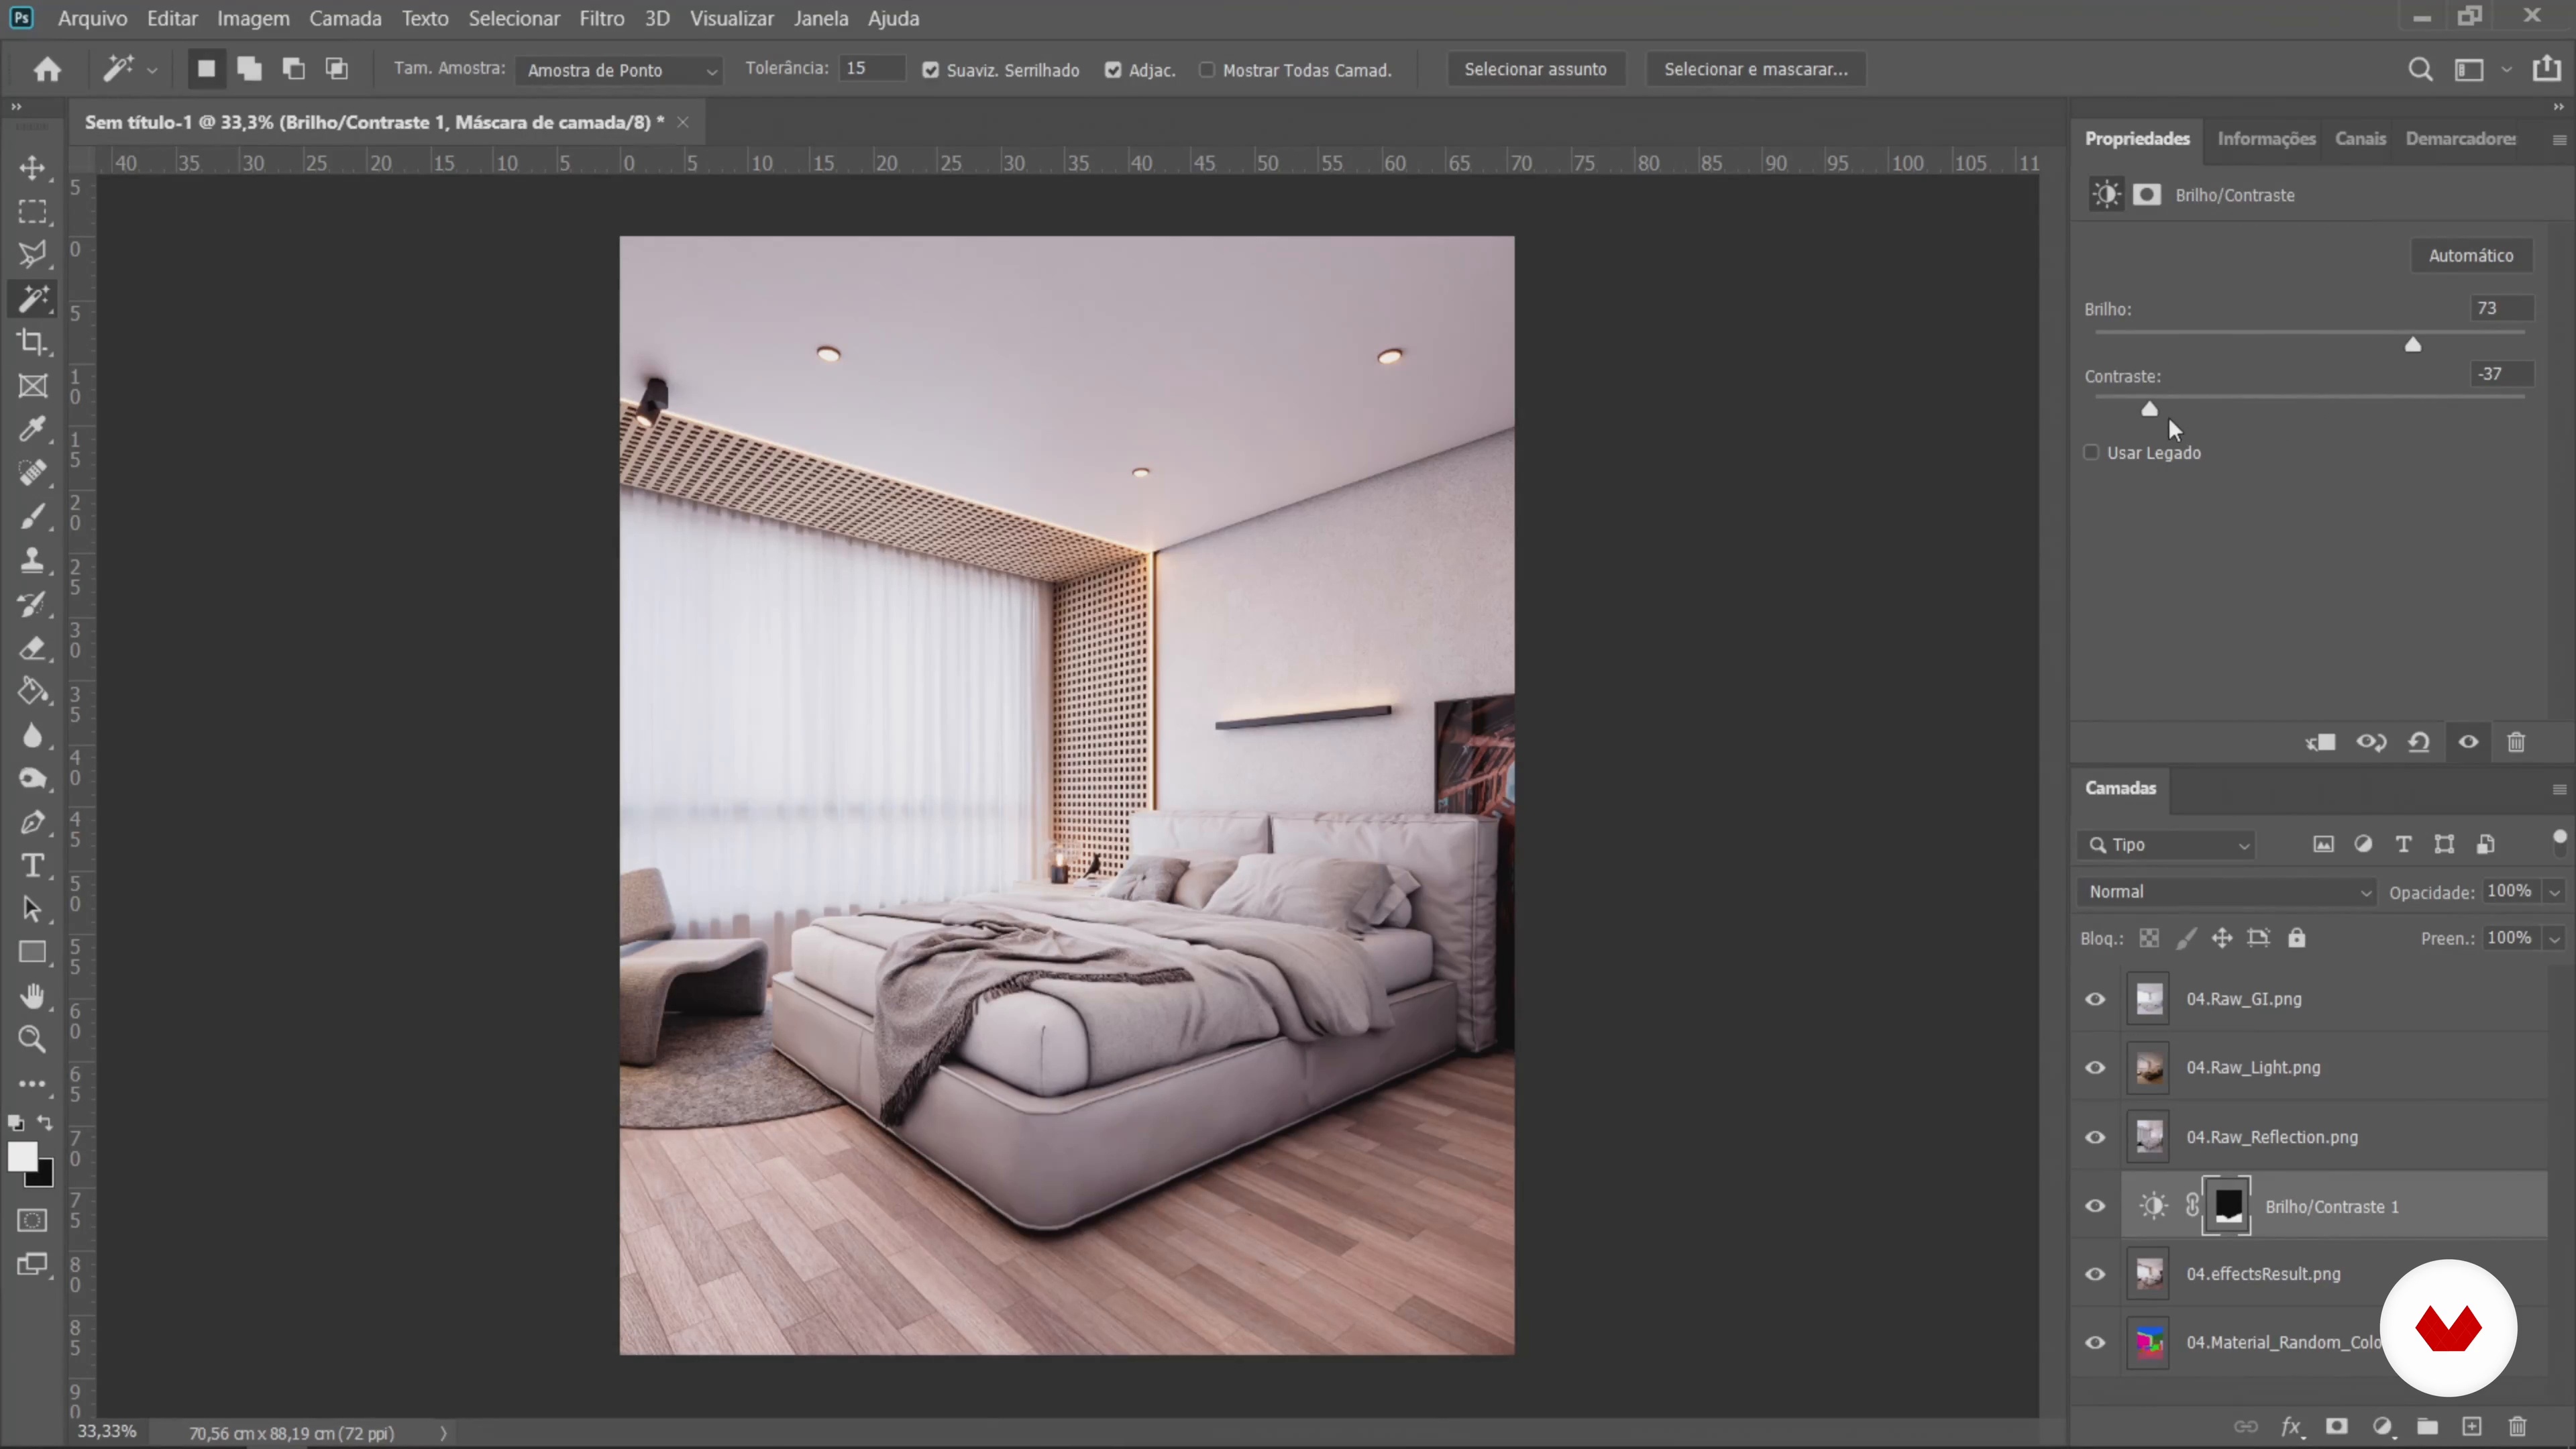Enable the Usar Legado checkbox

coord(2091,453)
